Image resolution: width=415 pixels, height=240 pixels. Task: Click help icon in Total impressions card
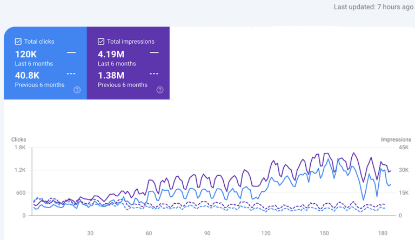160,90
